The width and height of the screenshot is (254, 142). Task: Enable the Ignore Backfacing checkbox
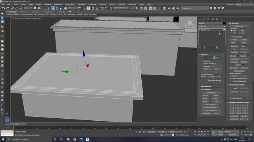click(203, 64)
